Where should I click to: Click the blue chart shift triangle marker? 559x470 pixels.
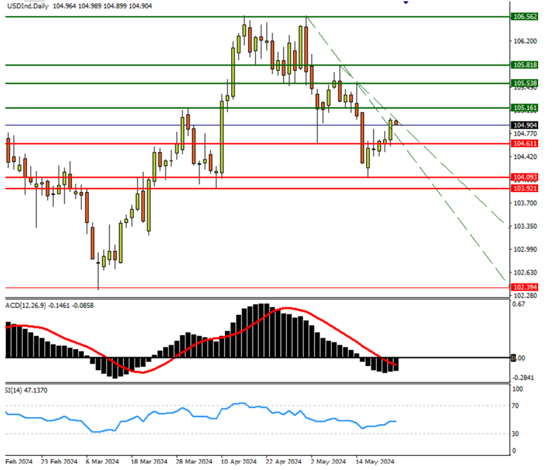405,3
